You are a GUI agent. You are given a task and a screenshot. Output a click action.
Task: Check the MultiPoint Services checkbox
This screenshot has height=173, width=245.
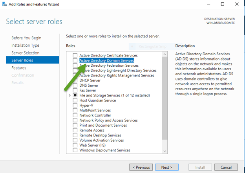[75, 110]
